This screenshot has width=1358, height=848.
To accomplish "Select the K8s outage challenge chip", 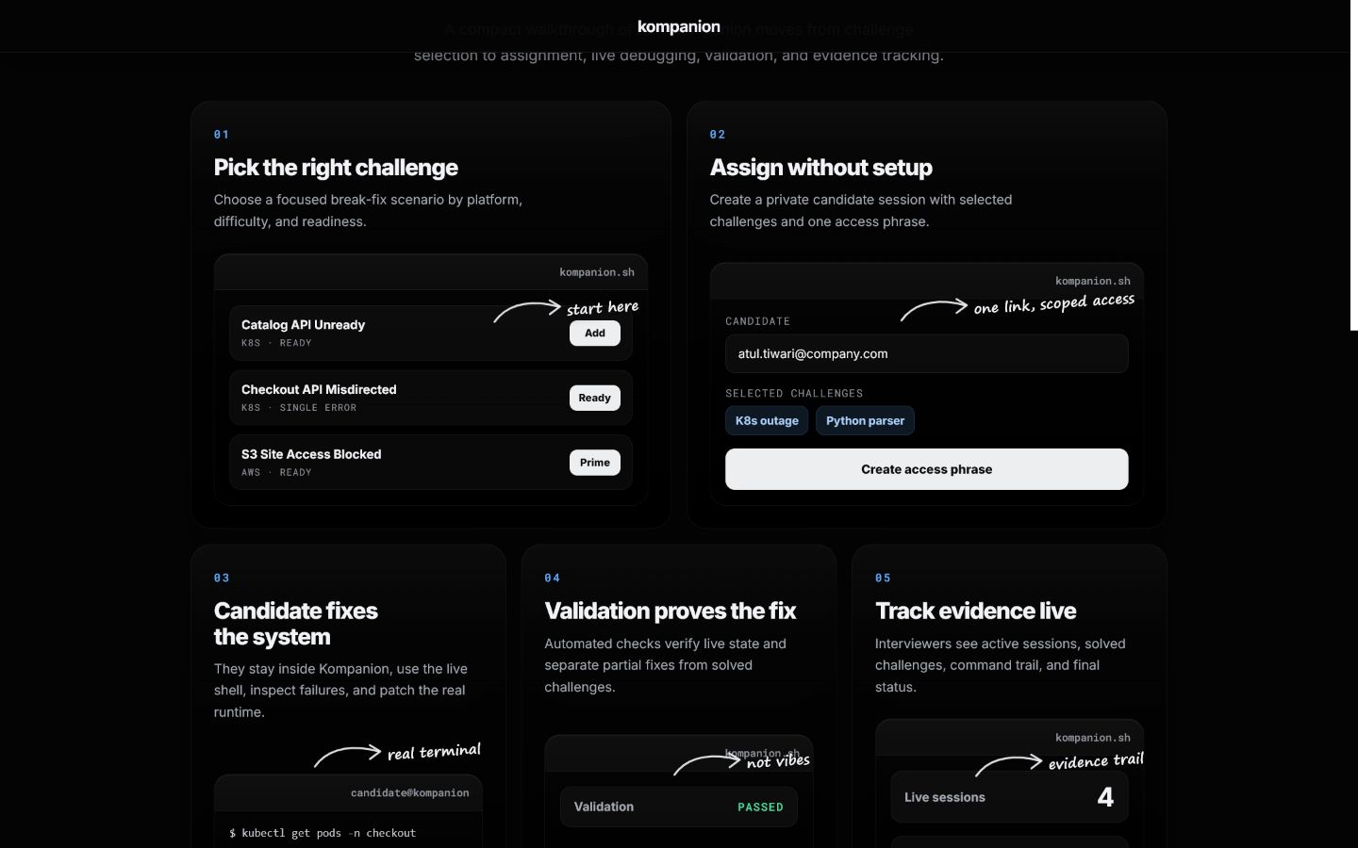I will point(767,420).
